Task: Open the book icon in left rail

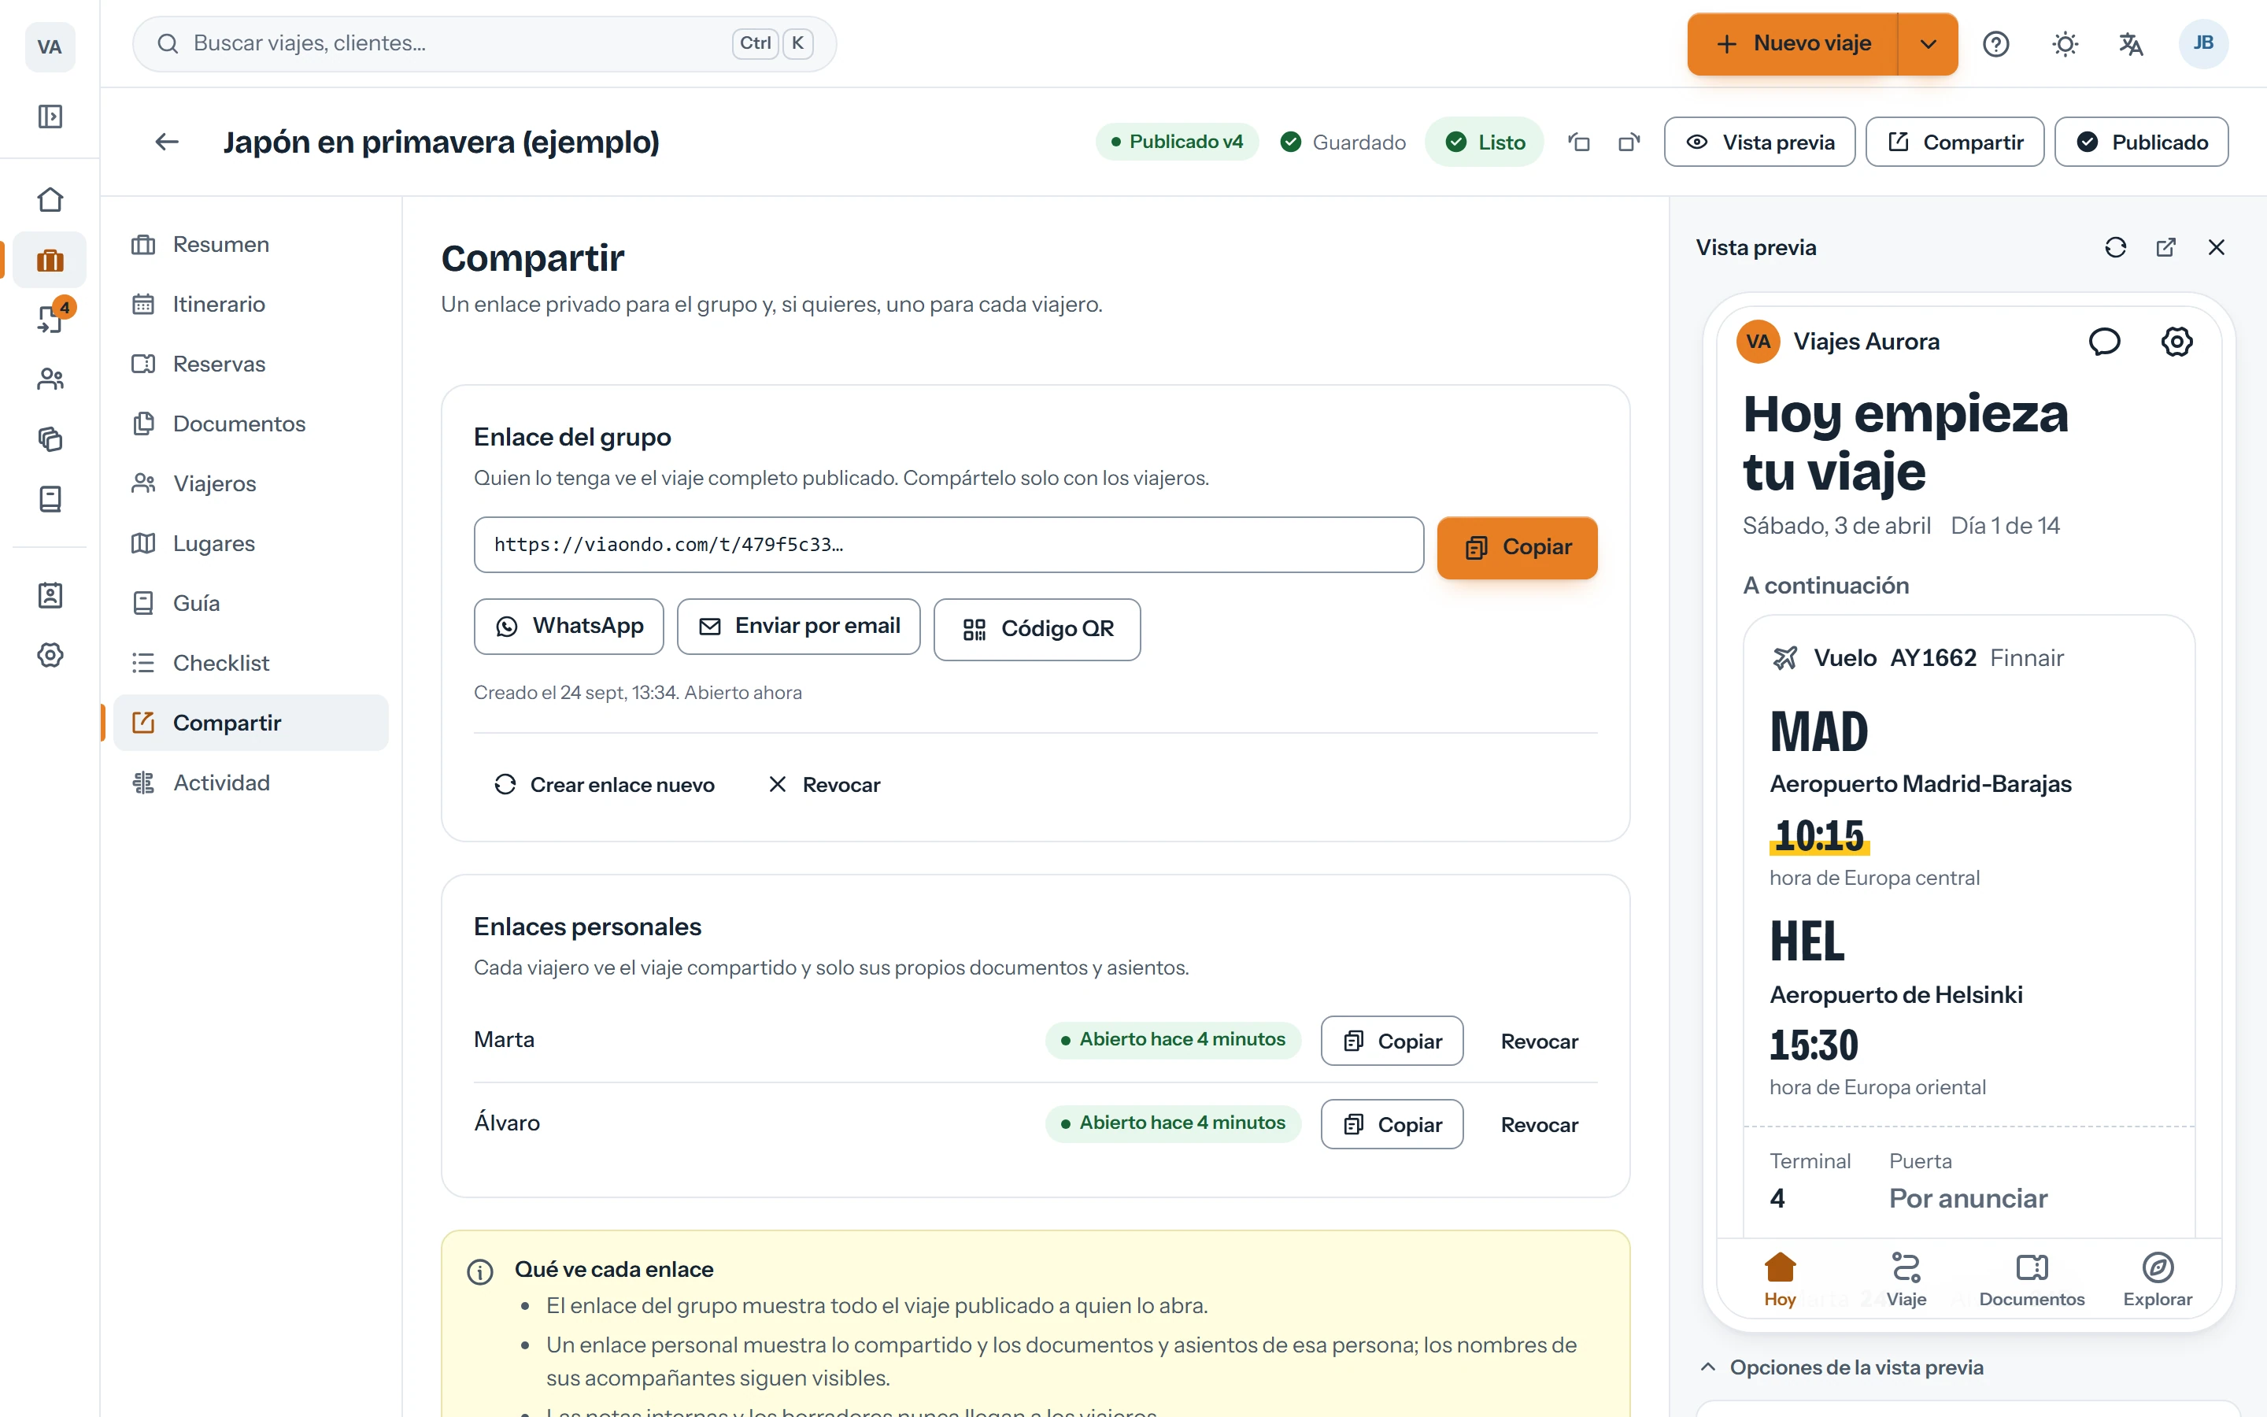Action: coord(50,498)
